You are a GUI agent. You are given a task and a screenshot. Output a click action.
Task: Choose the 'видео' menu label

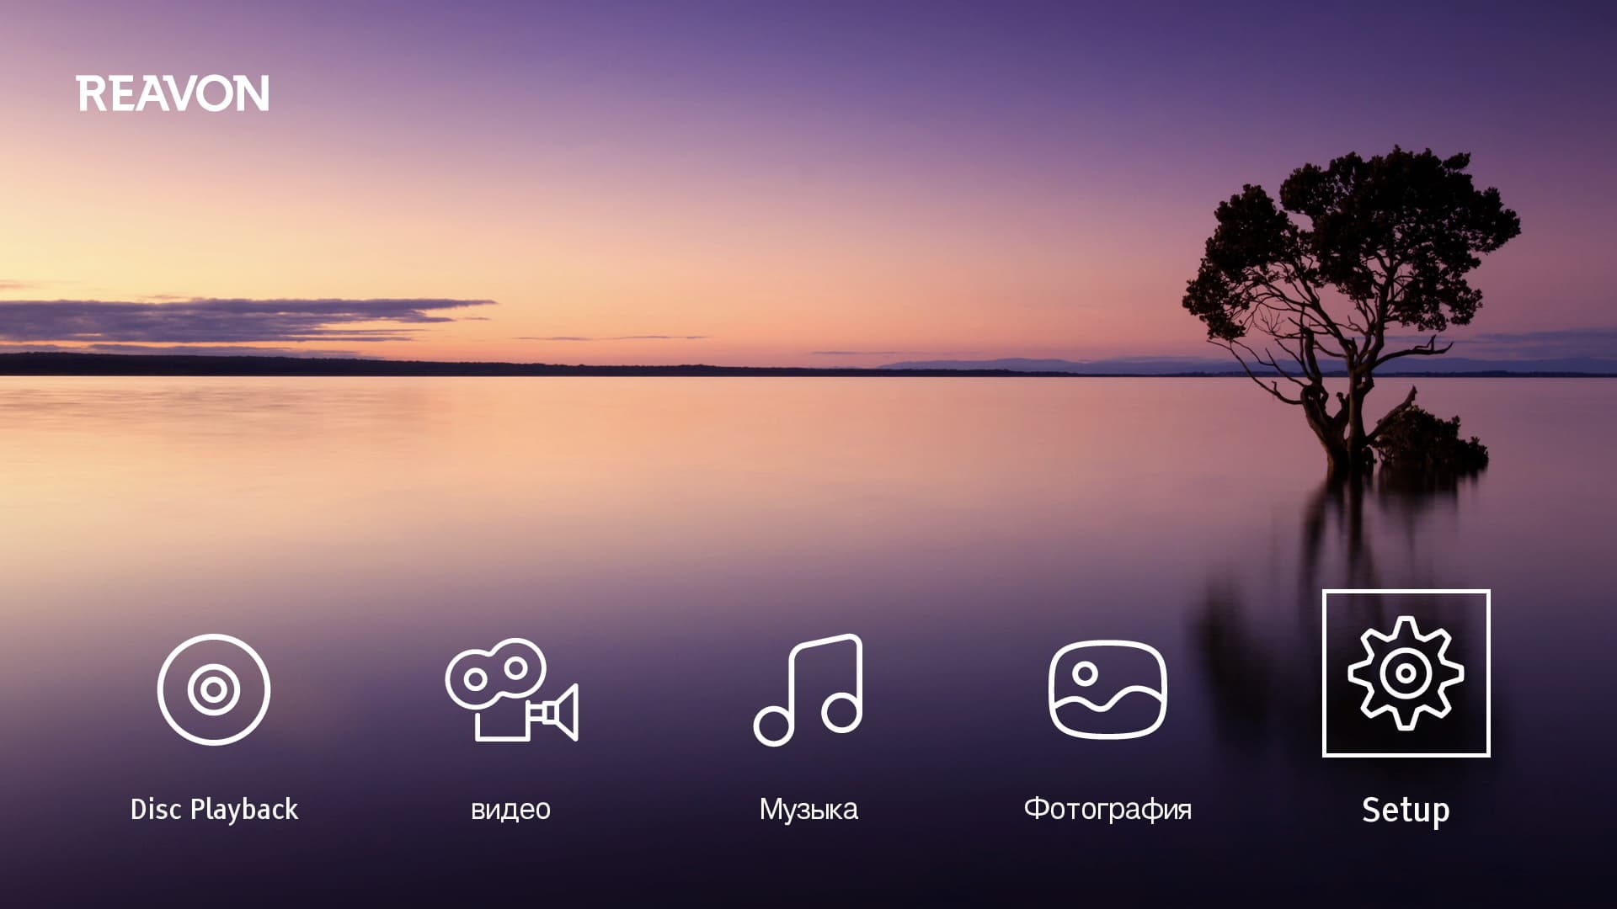[510, 810]
